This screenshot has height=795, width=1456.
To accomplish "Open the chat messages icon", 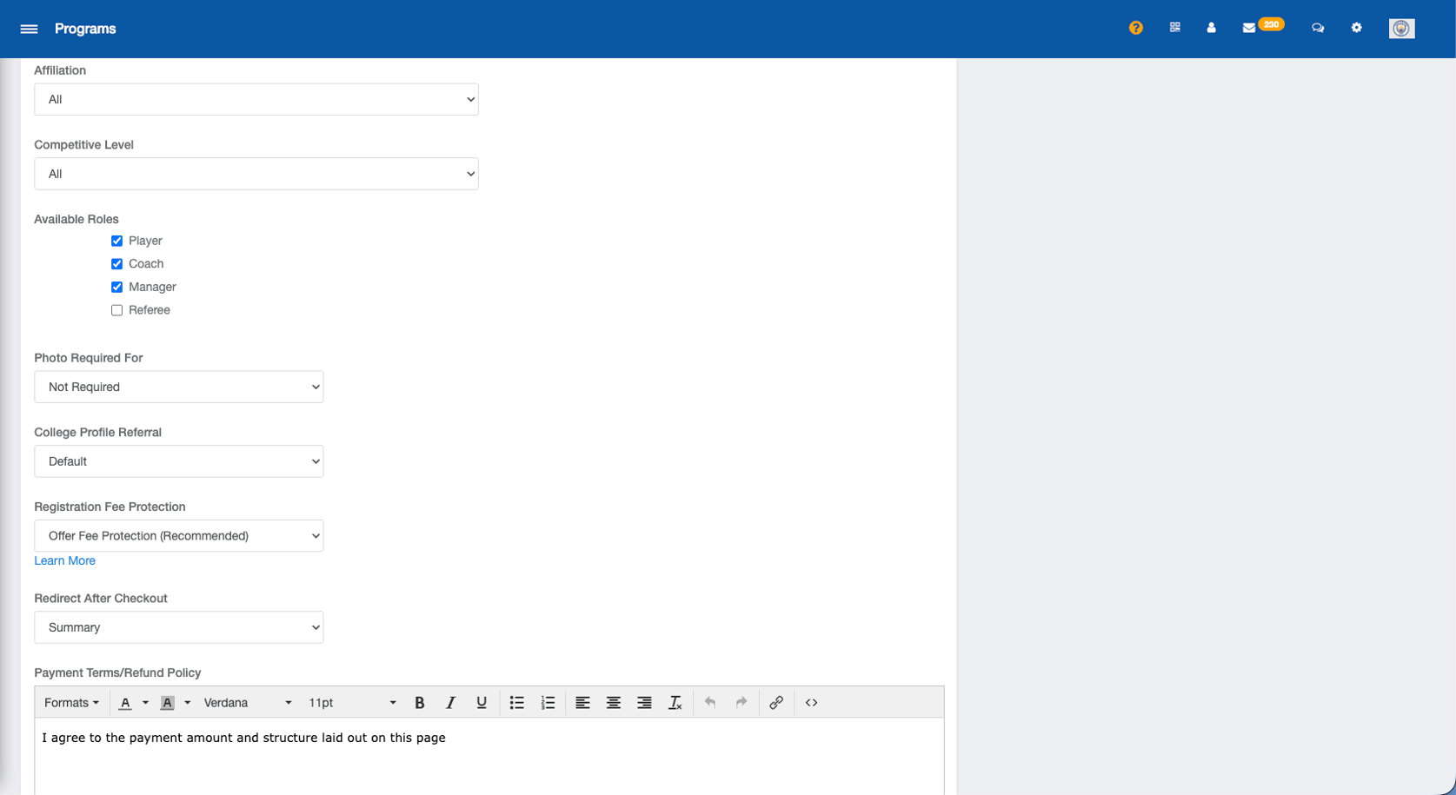I will click(1318, 28).
